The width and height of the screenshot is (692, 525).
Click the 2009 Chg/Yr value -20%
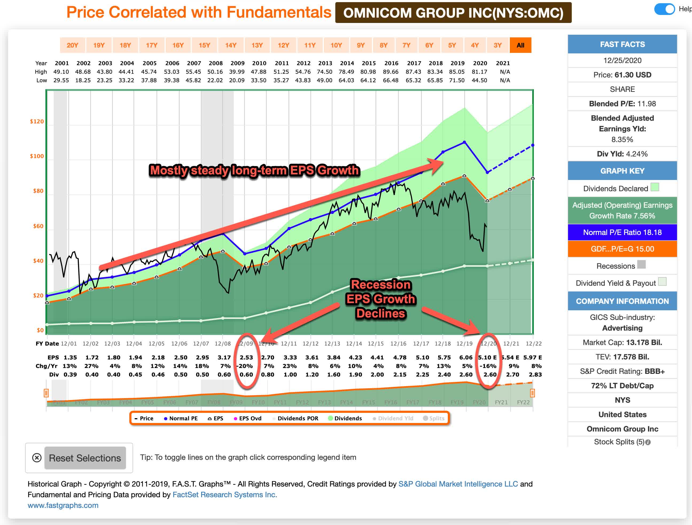point(244,366)
